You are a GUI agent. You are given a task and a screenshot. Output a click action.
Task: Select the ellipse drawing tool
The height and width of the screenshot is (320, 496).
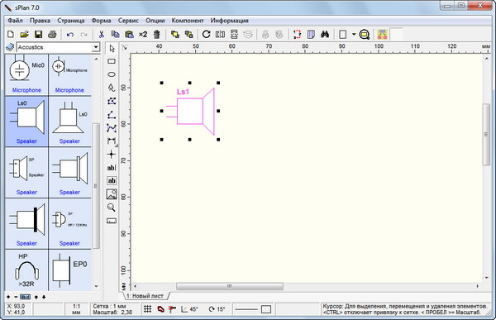tap(112, 74)
